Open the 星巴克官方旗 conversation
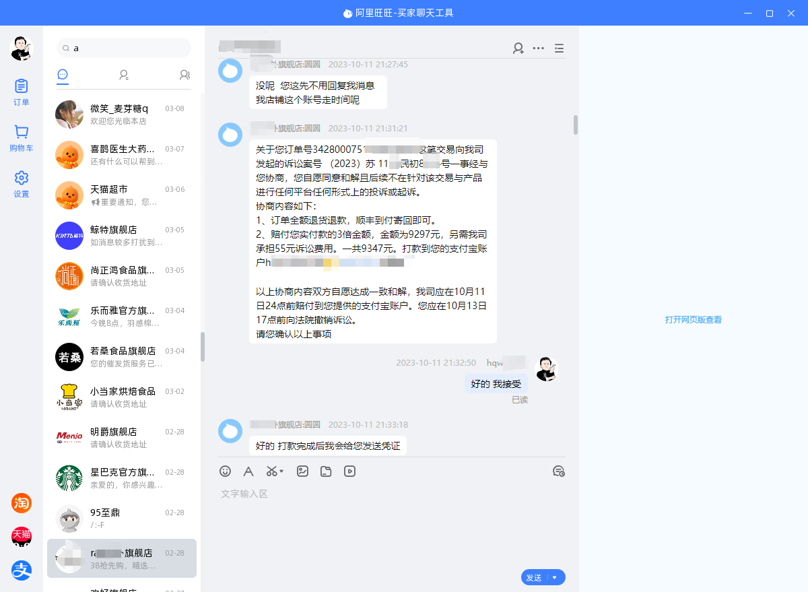 click(122, 478)
